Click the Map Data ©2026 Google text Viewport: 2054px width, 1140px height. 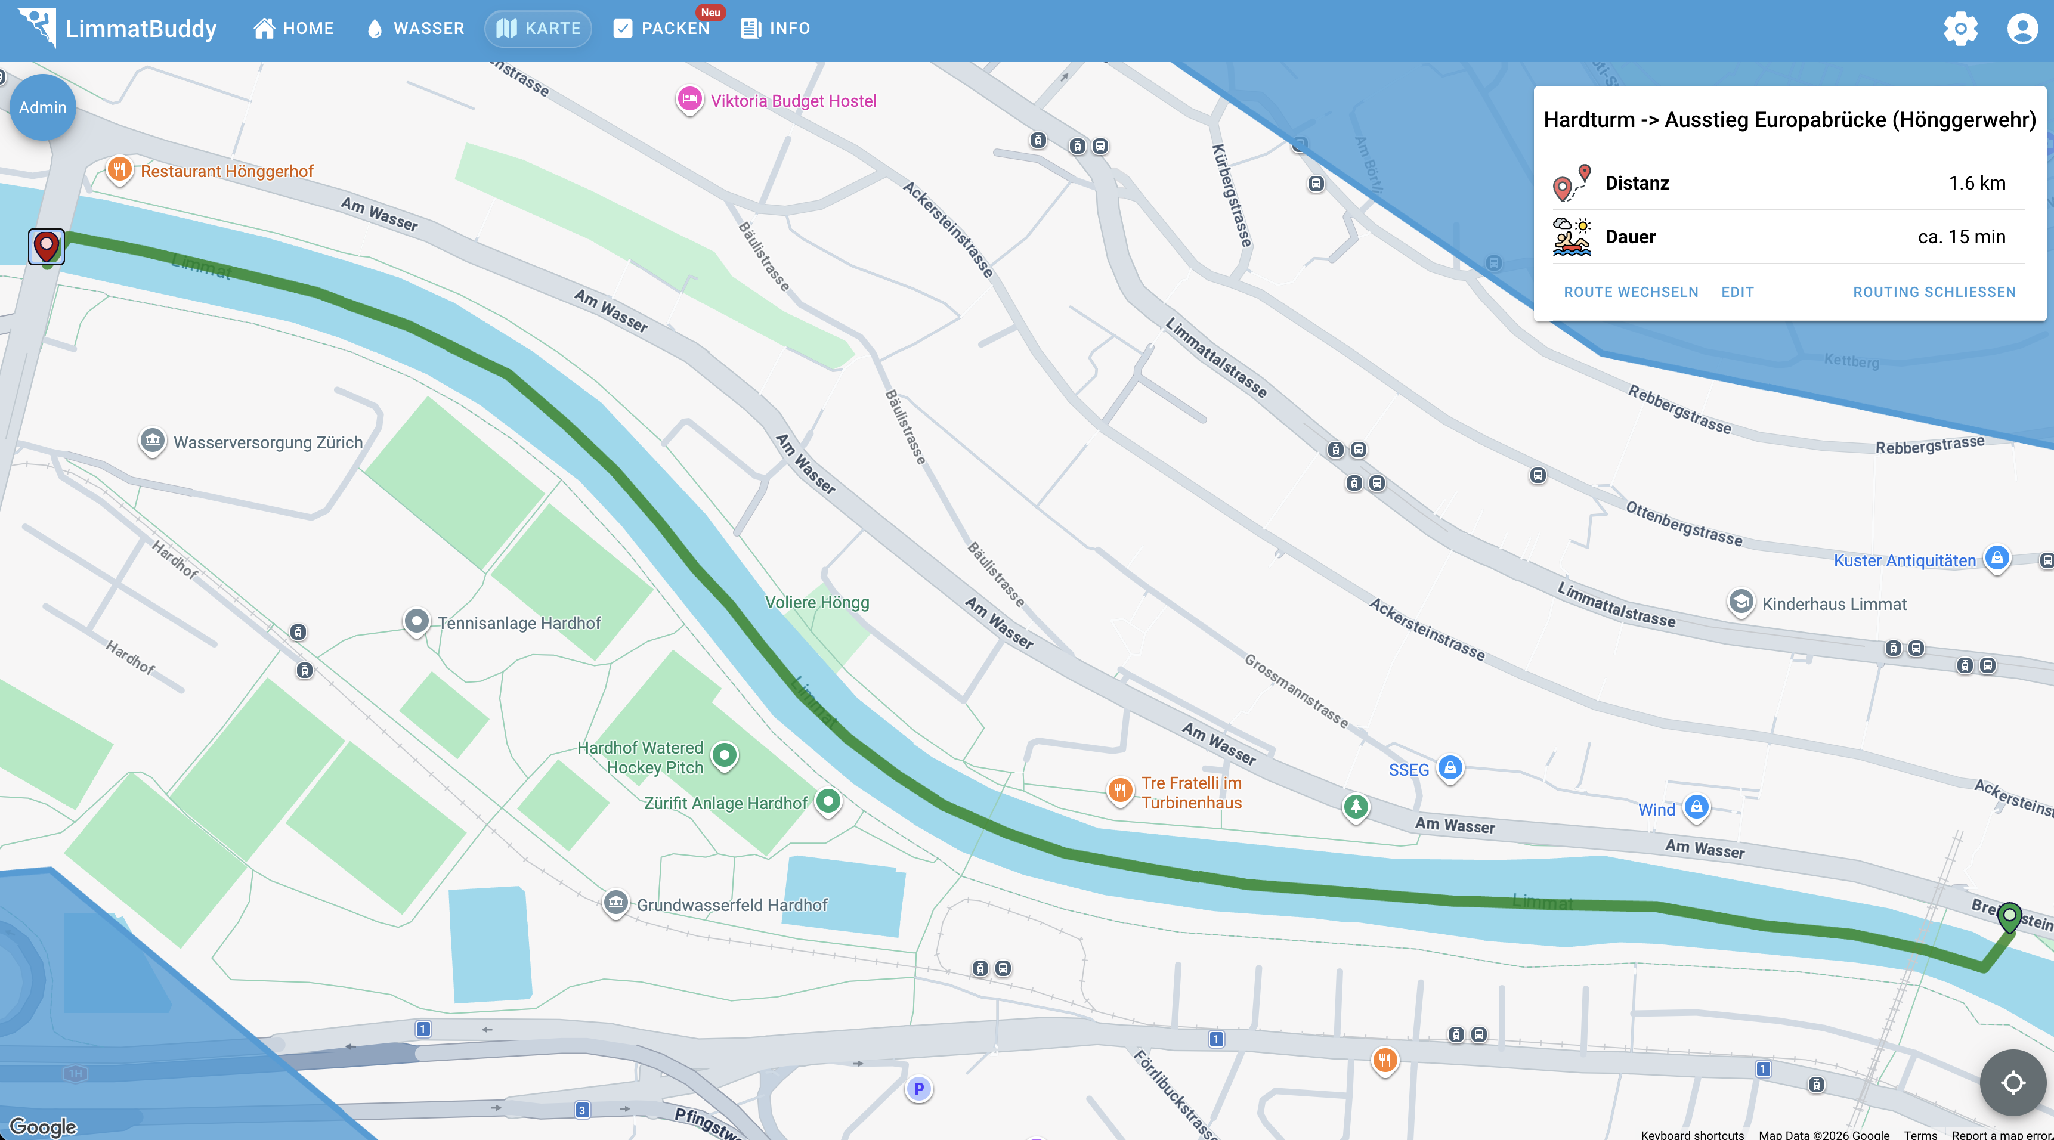click(x=1824, y=1135)
